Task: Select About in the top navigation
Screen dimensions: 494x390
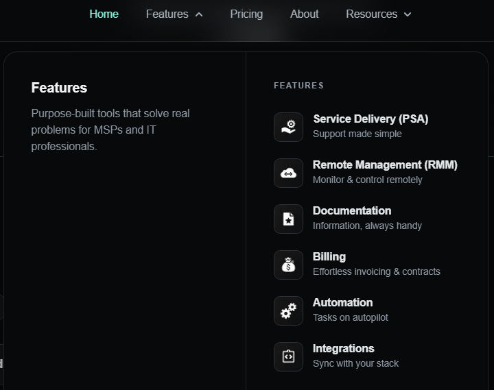Action: 304,14
